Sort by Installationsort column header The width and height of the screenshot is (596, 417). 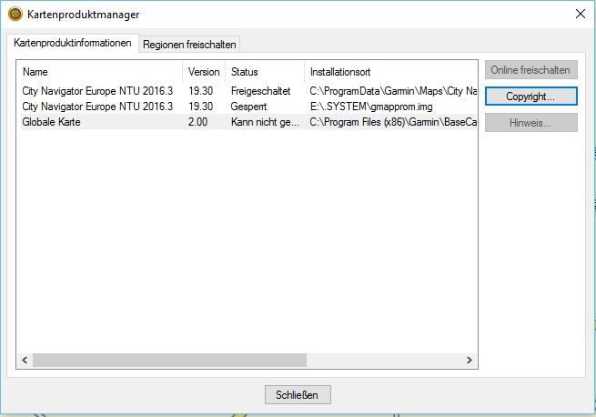[391, 72]
